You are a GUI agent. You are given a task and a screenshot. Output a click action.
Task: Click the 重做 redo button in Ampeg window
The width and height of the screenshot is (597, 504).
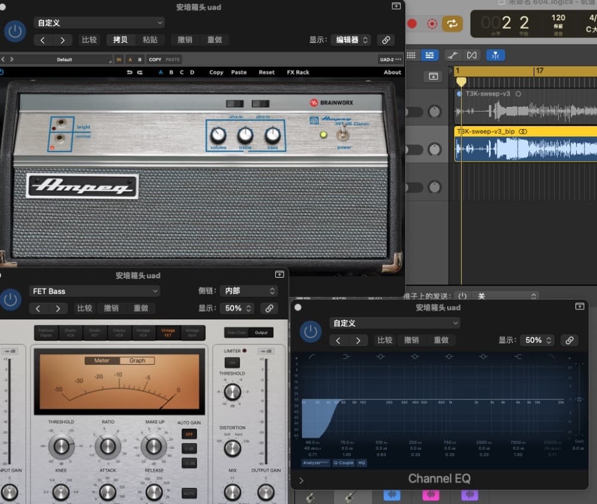(215, 39)
